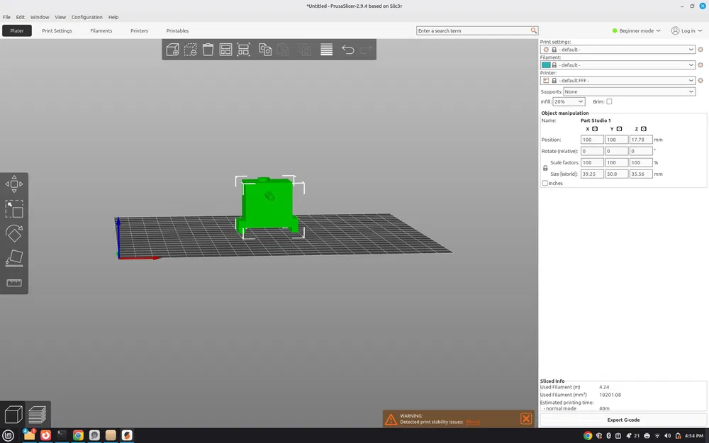The image size is (709, 443).
Task: Click the search term input field
Action: coord(473,30)
